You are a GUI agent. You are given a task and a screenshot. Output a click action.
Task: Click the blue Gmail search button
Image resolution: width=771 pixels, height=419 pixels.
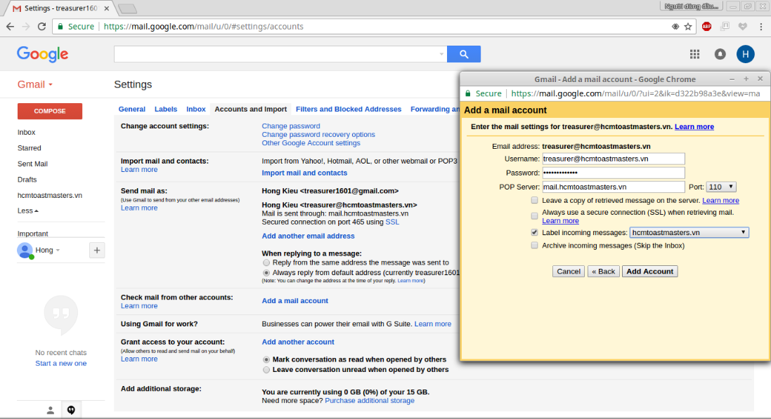464,54
